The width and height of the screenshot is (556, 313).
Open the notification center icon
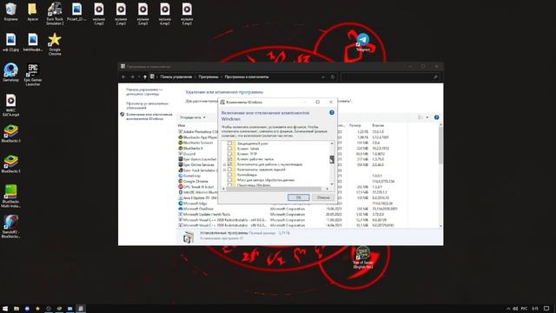click(x=546, y=309)
